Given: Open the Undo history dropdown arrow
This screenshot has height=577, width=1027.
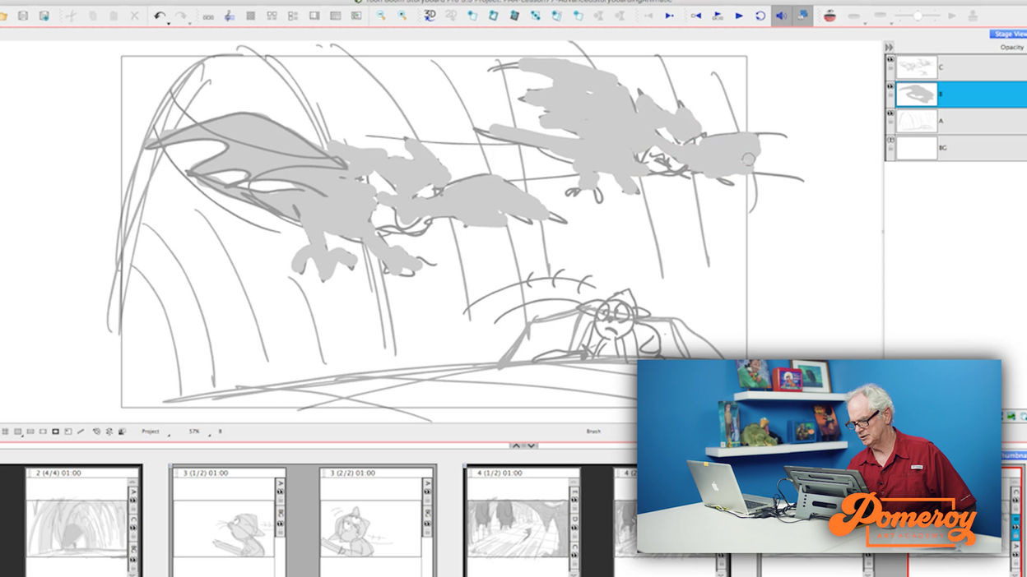Looking at the screenshot, I should coord(168,22).
